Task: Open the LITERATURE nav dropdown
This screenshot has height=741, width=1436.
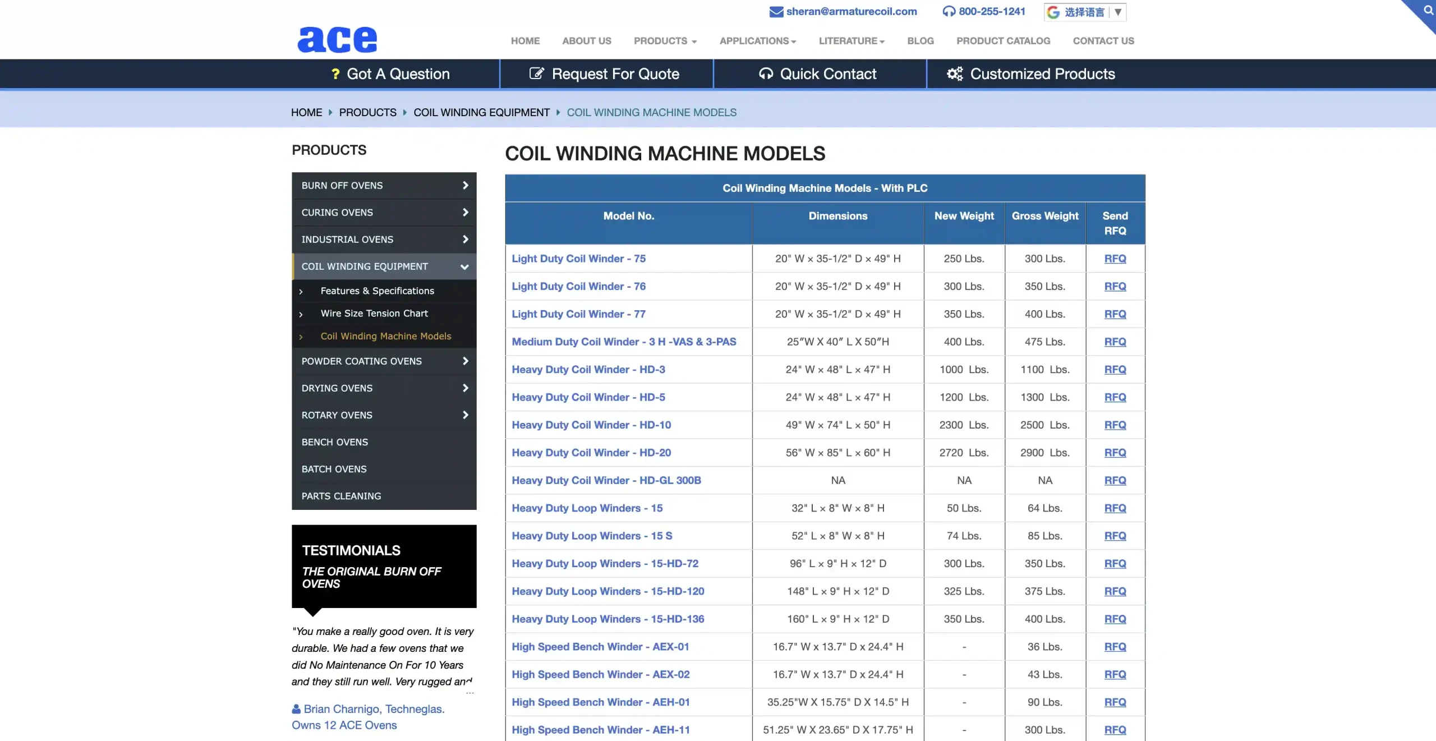Action: point(851,41)
